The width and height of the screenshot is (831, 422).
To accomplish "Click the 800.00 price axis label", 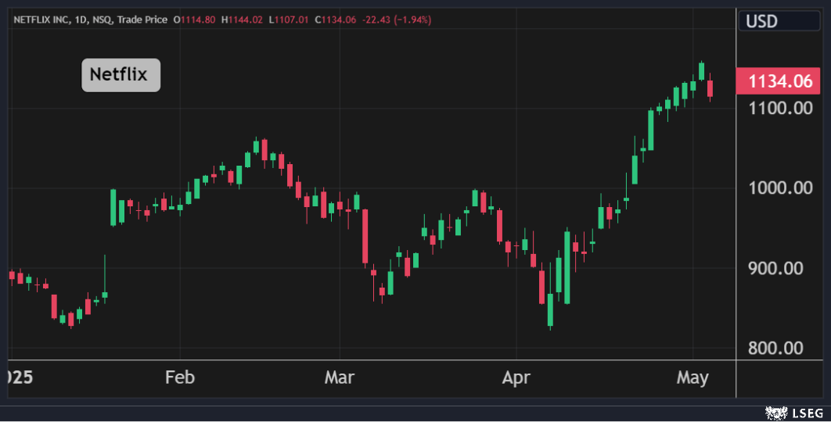I will [783, 349].
